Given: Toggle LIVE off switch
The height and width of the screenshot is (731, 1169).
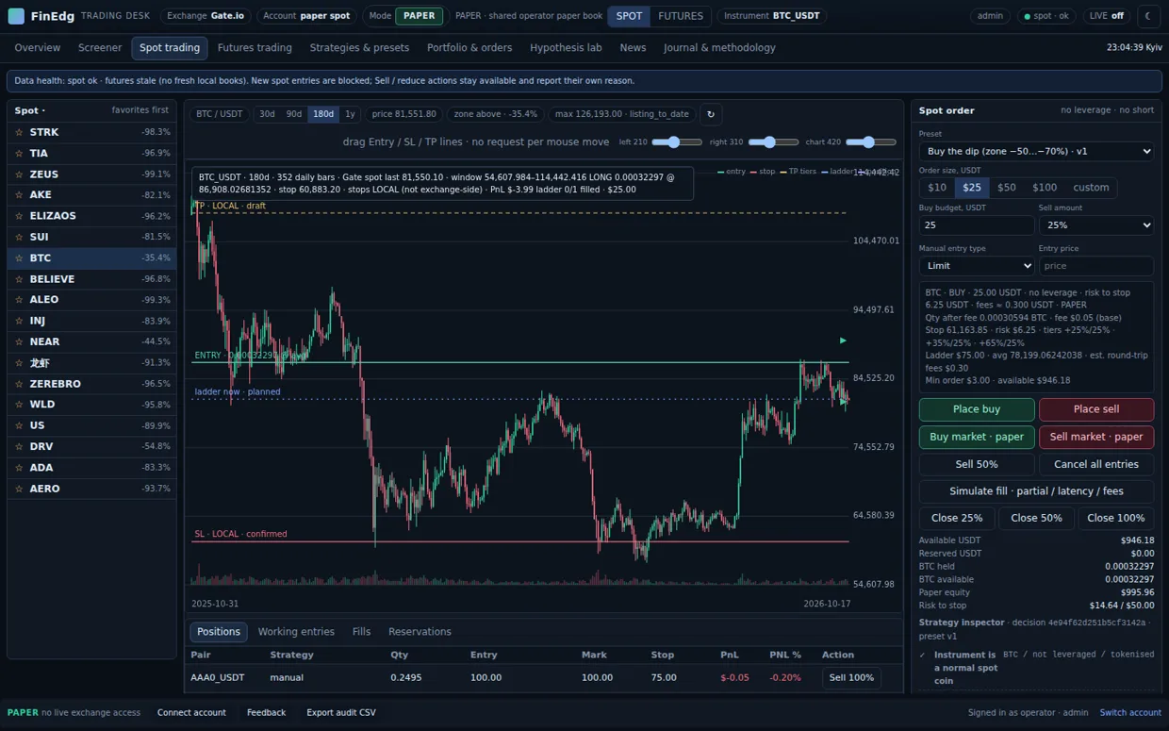Looking at the screenshot, I should (x=1107, y=16).
